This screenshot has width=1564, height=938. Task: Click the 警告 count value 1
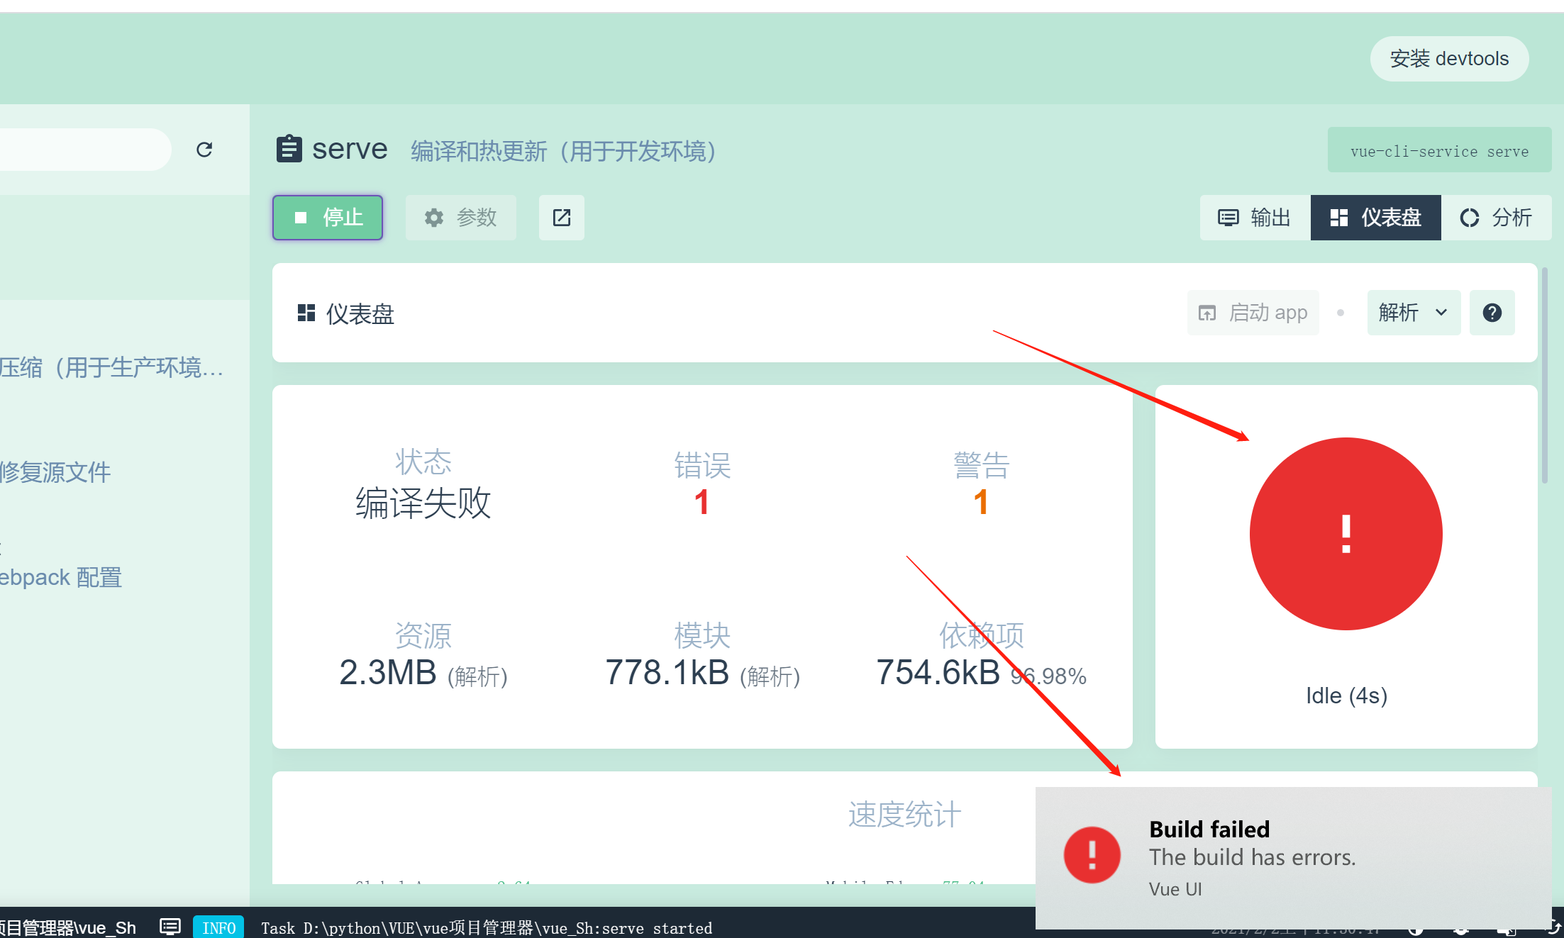[x=981, y=502]
